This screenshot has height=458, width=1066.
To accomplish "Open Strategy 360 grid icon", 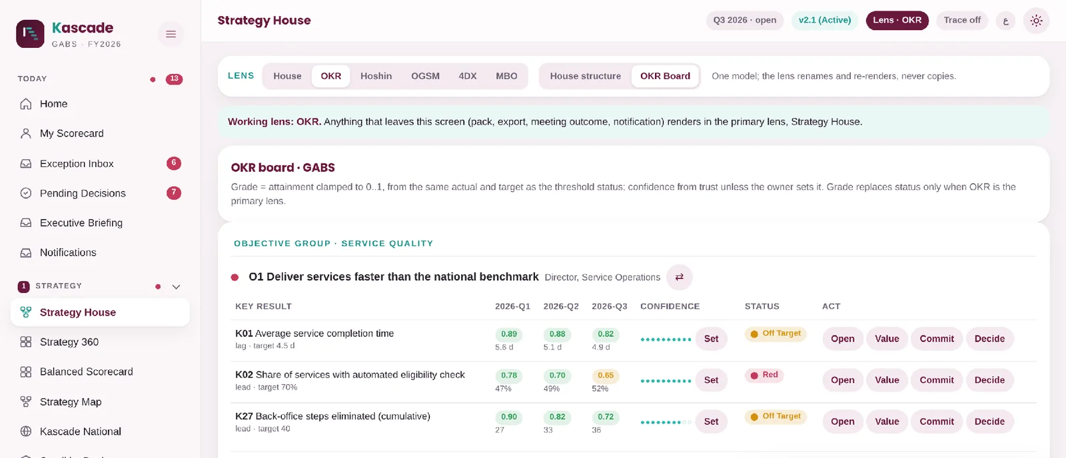I will (x=26, y=342).
